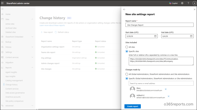Select the Specific sites radio button

click(127, 51)
